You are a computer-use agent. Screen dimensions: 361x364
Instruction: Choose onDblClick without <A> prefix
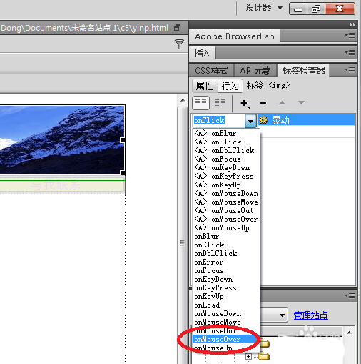coord(226,253)
